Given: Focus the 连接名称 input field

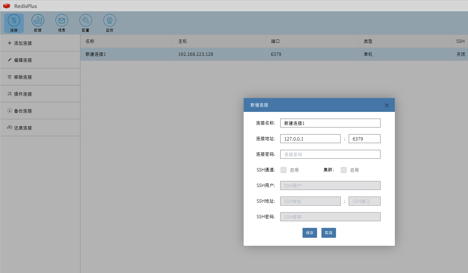Looking at the screenshot, I should 330,123.
